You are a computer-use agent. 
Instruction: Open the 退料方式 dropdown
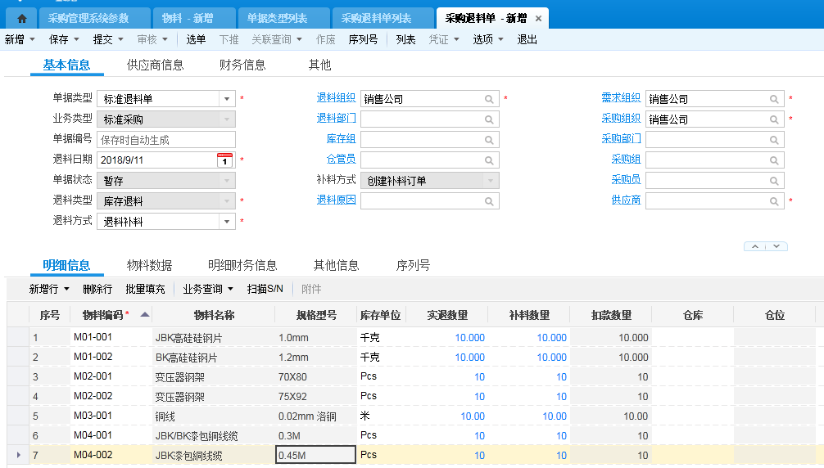pos(227,222)
